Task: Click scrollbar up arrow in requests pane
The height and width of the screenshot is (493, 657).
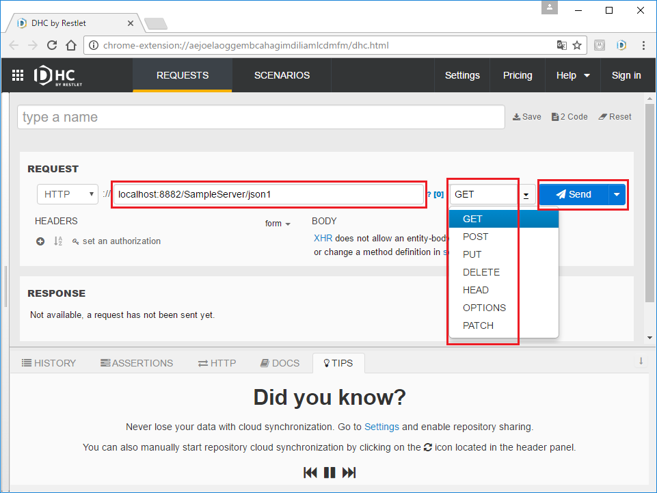Action: 649,99
